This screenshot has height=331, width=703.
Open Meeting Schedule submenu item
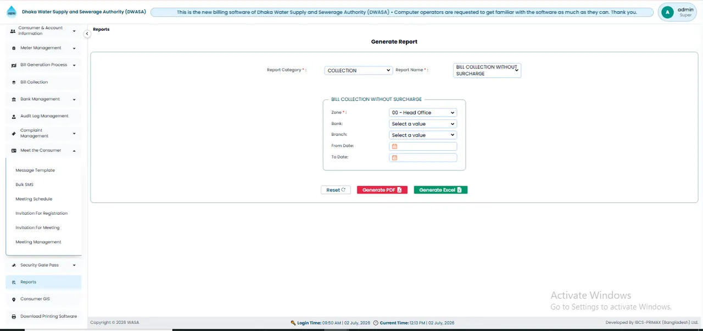click(x=34, y=199)
